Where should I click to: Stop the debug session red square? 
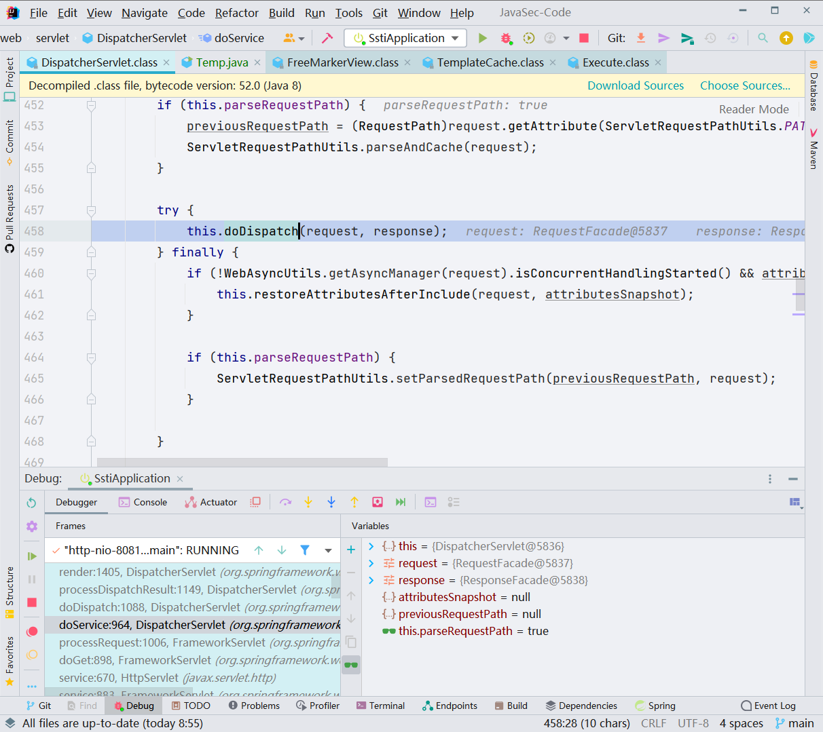(x=31, y=602)
